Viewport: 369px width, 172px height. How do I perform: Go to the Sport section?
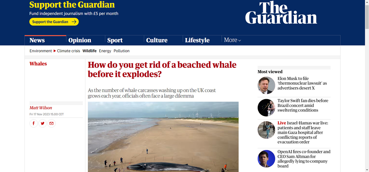click(x=115, y=40)
